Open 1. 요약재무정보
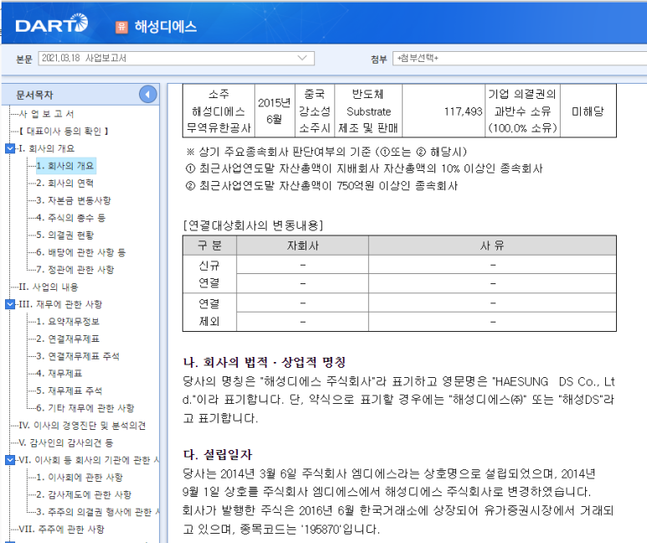This screenshot has height=543, width=647. 68,322
